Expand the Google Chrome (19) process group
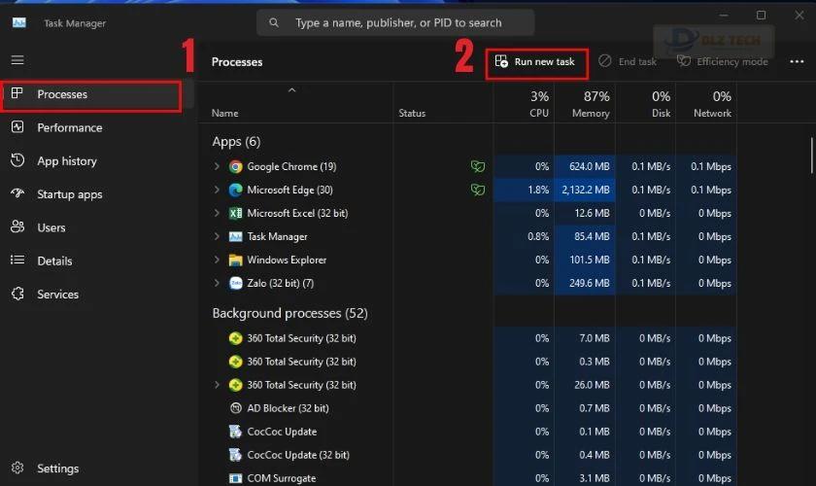 pyautogui.click(x=217, y=166)
